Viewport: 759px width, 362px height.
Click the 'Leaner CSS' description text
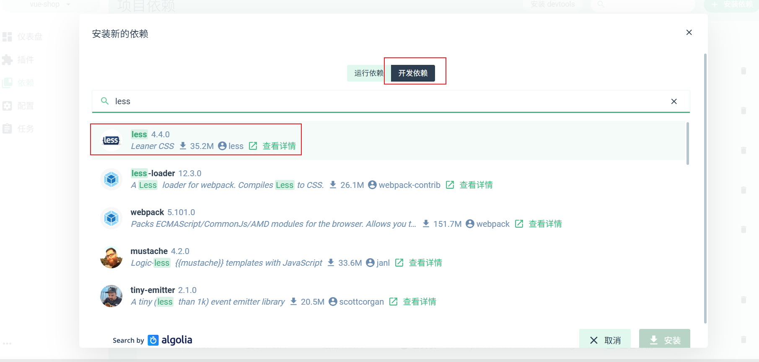(153, 146)
